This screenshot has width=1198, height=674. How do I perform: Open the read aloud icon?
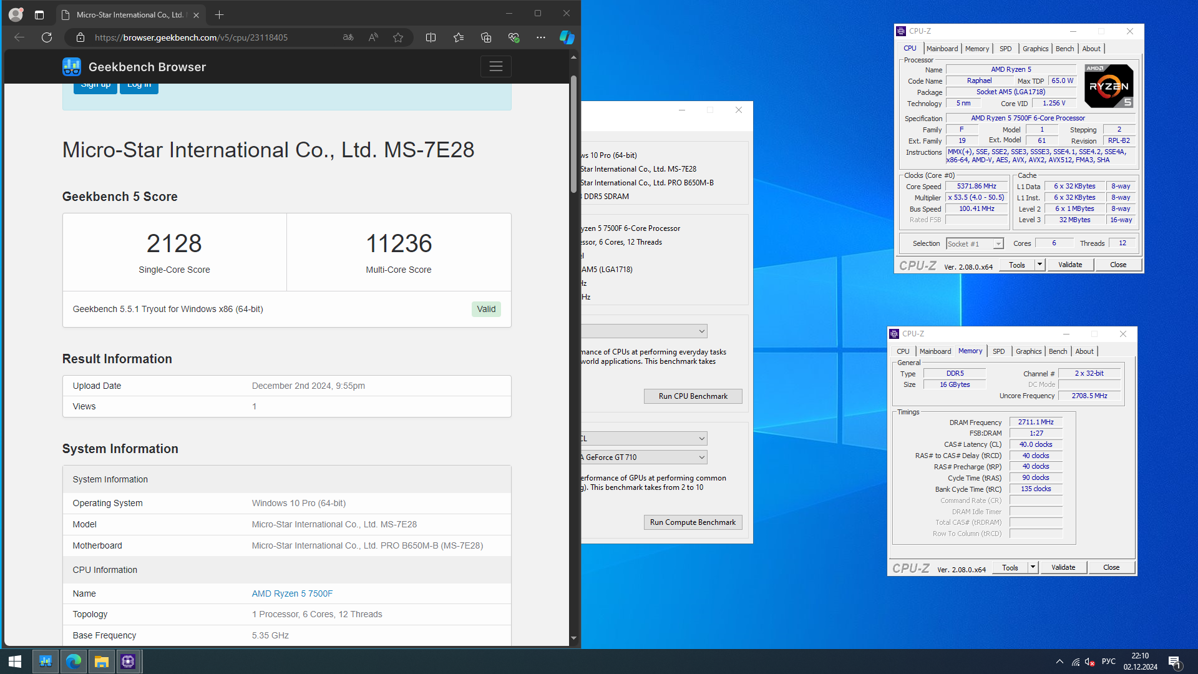373,37
